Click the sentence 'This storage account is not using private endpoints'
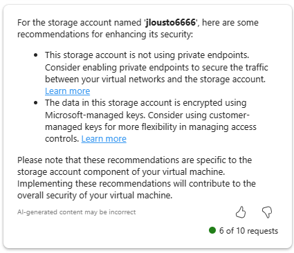 (x=147, y=55)
